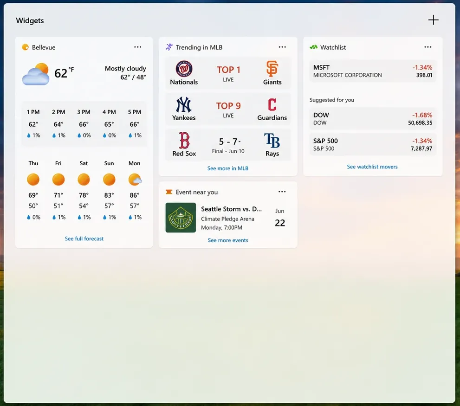Viewport: 460px width, 406px height.
Task: Click the mostly cloudy current weather icon
Action: pyautogui.click(x=36, y=74)
